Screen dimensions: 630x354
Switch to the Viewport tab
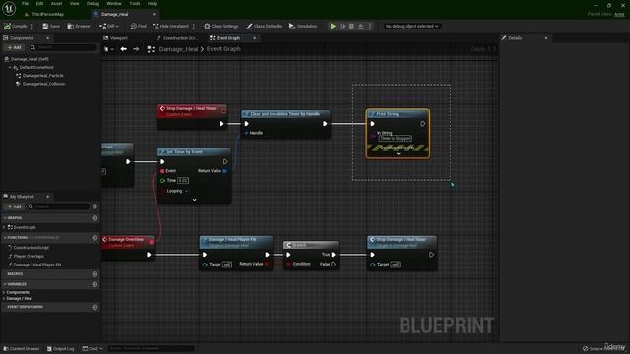tap(115, 38)
